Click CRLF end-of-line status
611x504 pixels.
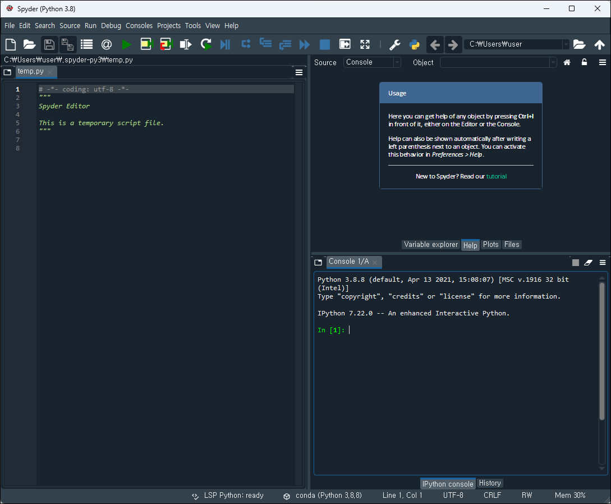(x=492, y=496)
